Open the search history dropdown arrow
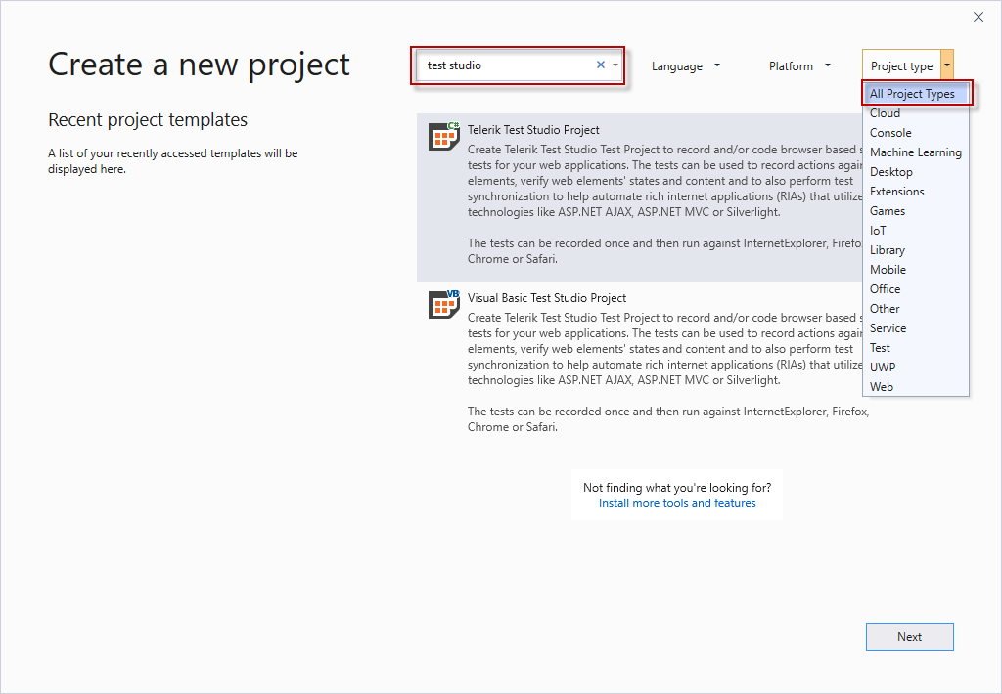This screenshot has width=1002, height=694. point(615,65)
